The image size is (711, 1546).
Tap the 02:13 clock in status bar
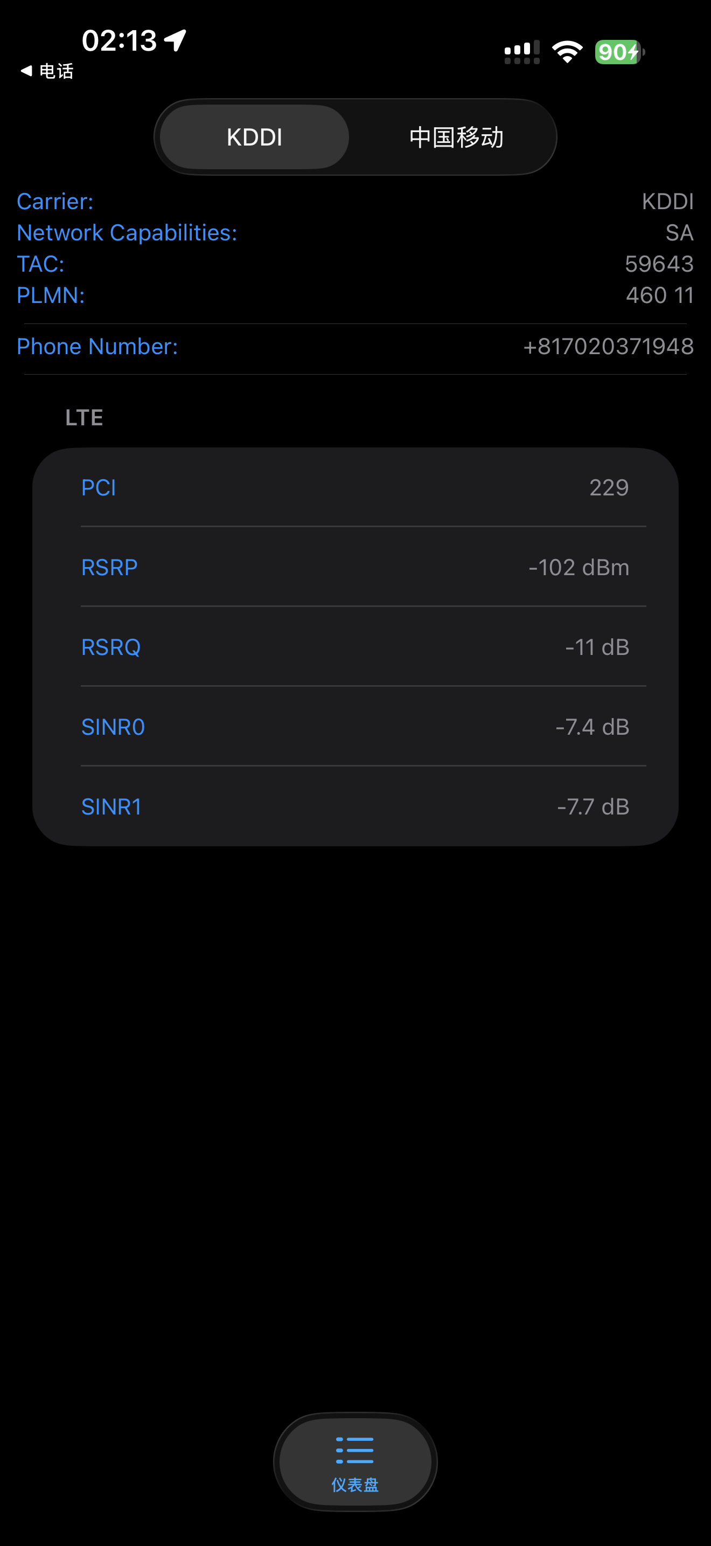(119, 41)
